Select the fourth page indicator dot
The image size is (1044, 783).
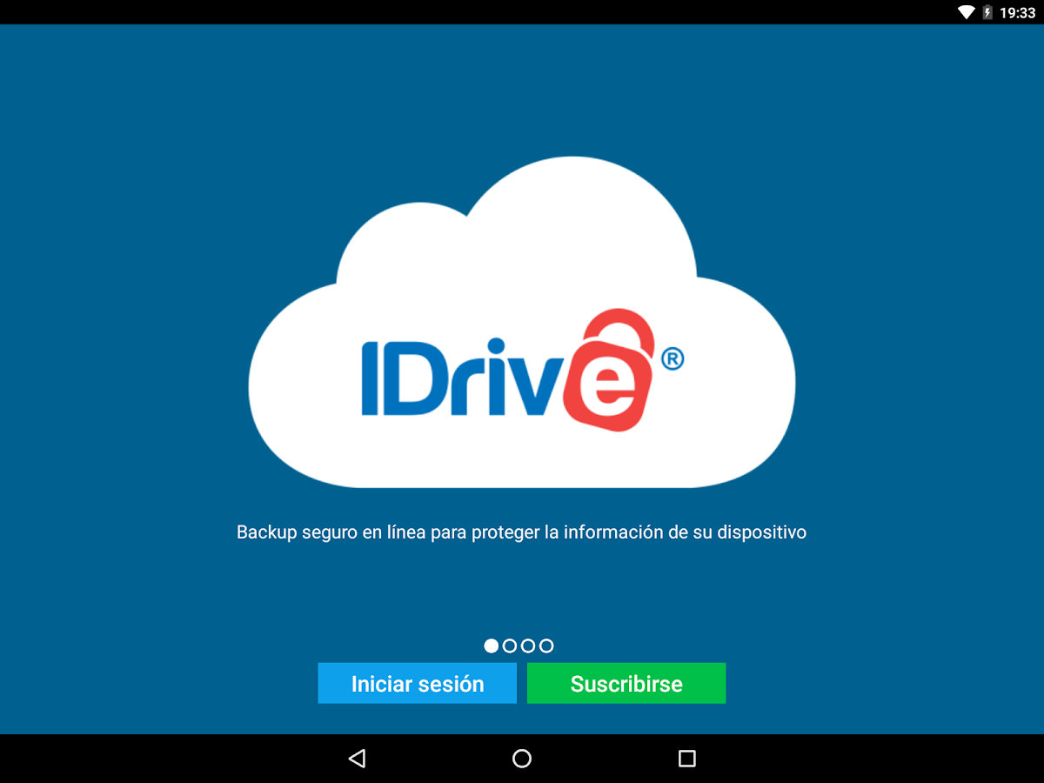[545, 646]
